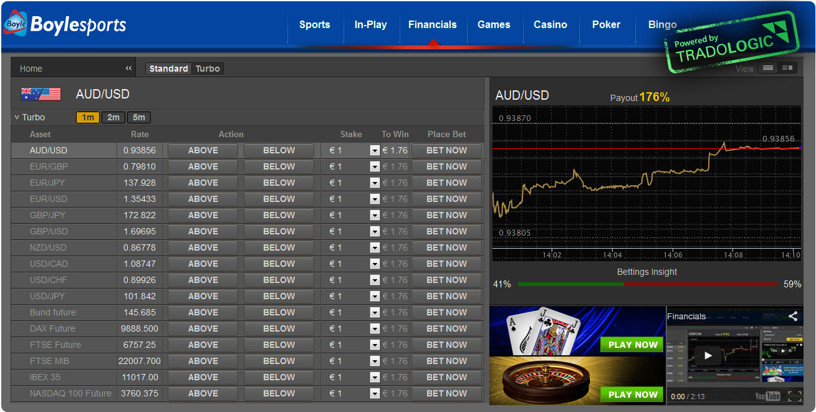Select the 1m expiry option
This screenshot has height=412, width=816.
[x=88, y=117]
